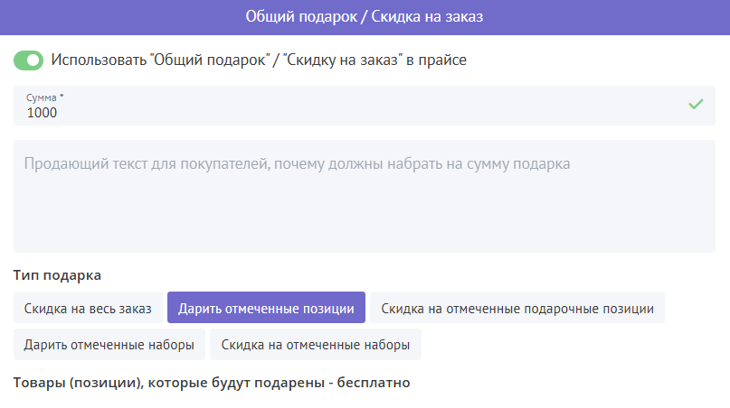Image resolution: width=730 pixels, height=408 pixels.
Task: Choose "Скидка на отмеченные подарочные позиции"
Action: point(517,308)
